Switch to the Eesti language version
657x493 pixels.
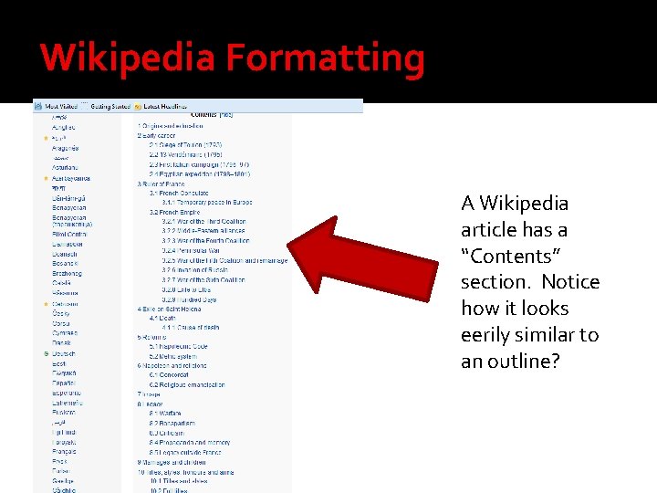pyautogui.click(x=59, y=364)
